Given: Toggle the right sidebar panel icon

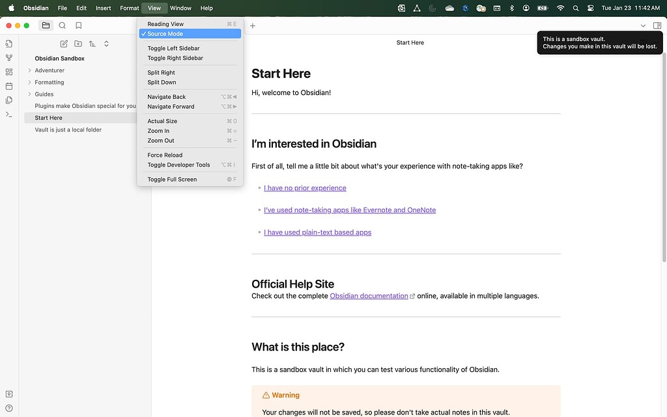Looking at the screenshot, I should 657,25.
